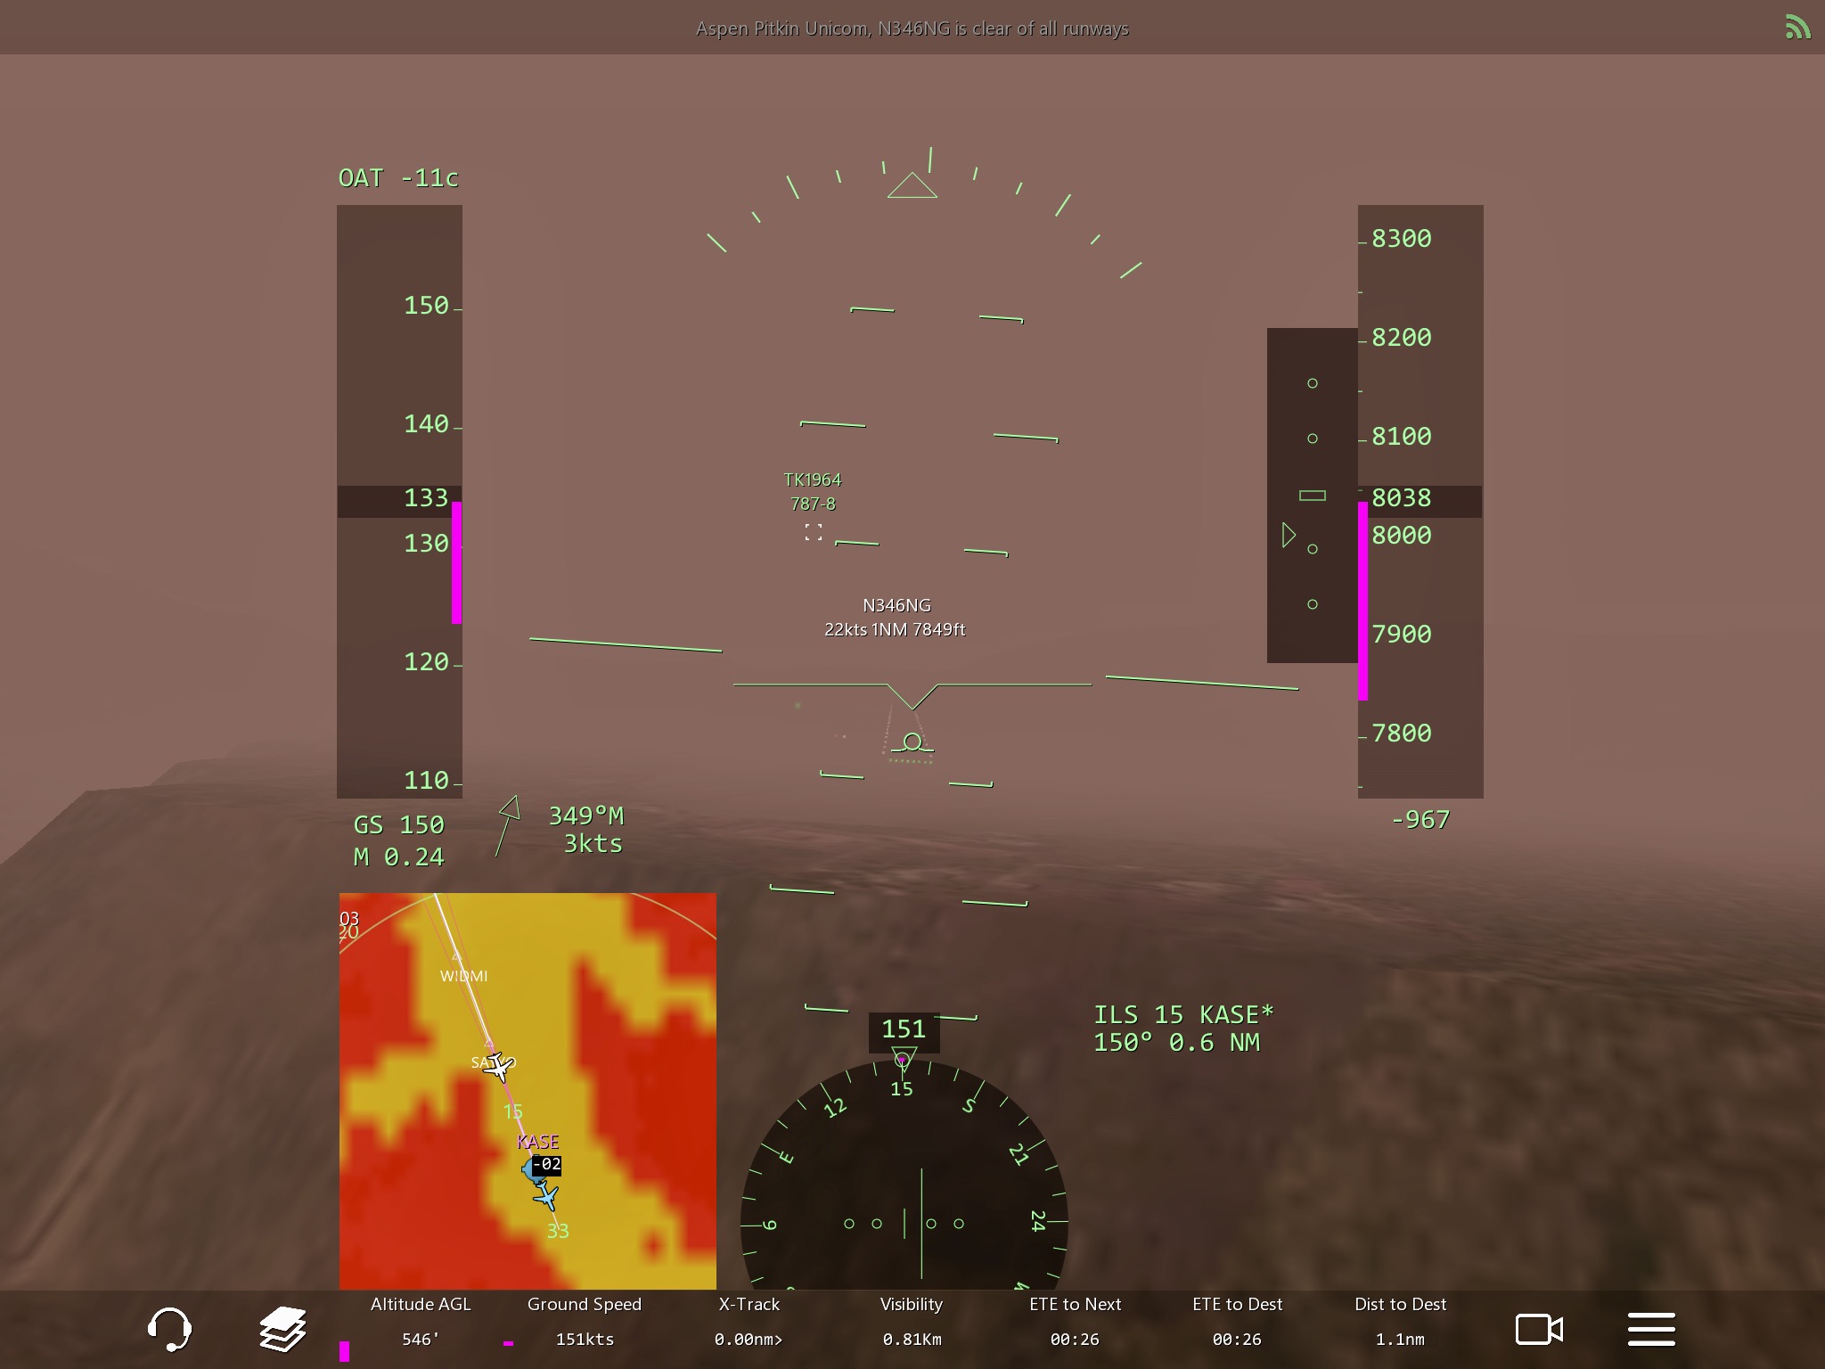Tap the Aspen Pitkin Unicom message banner

pos(912,29)
